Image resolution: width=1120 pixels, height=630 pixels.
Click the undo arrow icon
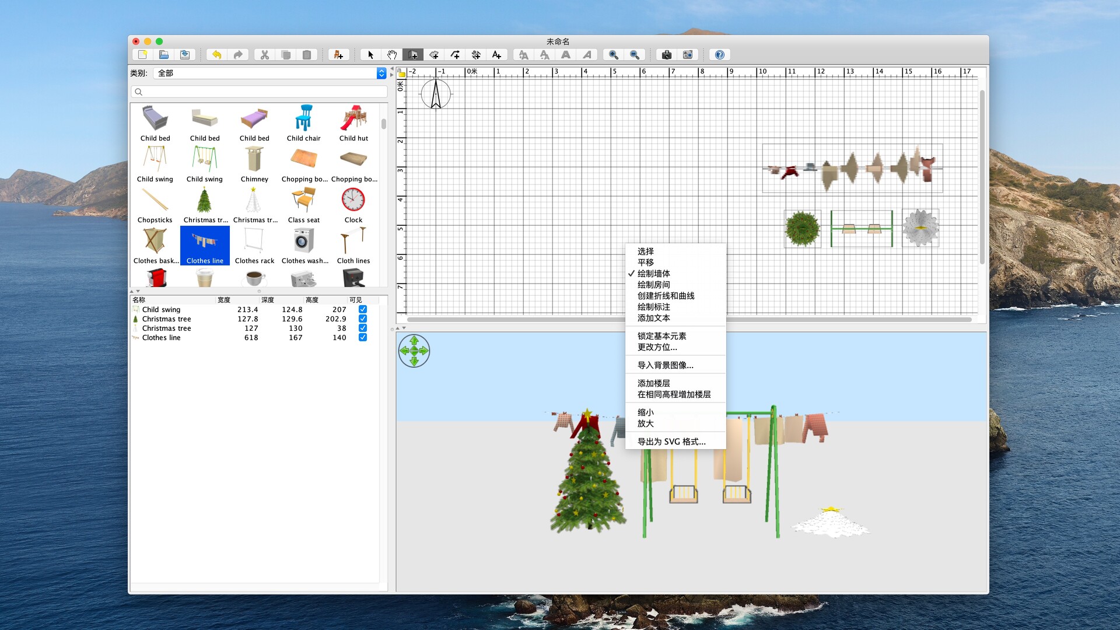[x=216, y=55]
